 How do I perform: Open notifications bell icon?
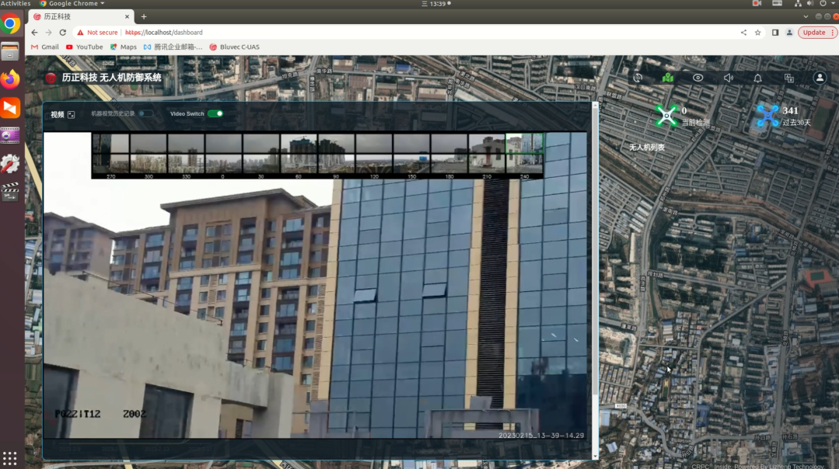pyautogui.click(x=758, y=78)
